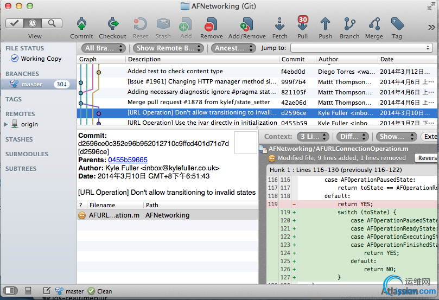Click the Stash toolbar icon

(163, 24)
